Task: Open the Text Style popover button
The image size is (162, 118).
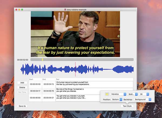Action: [x=127, y=106]
